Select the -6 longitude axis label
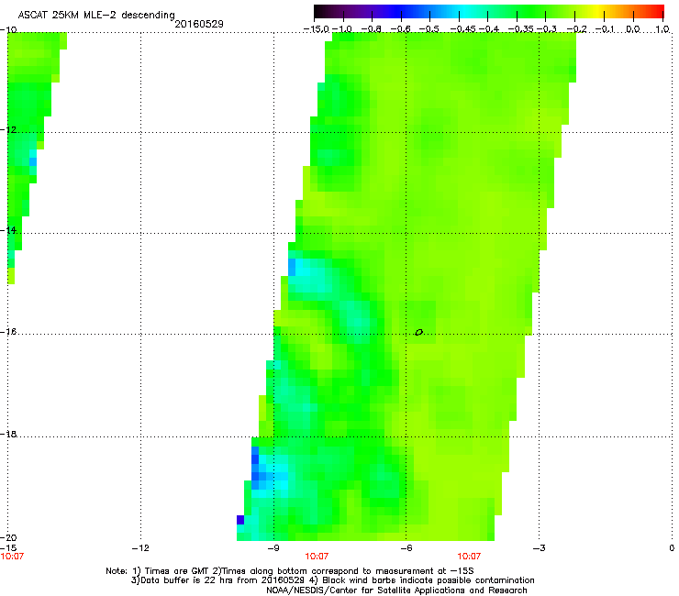This screenshot has width=679, height=596. (x=406, y=548)
